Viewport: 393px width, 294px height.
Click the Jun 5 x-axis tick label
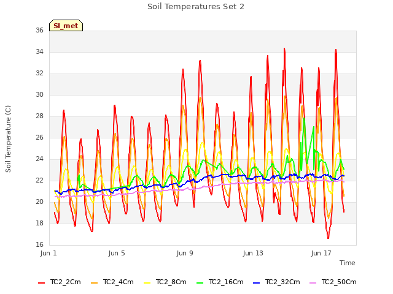(x=117, y=253)
